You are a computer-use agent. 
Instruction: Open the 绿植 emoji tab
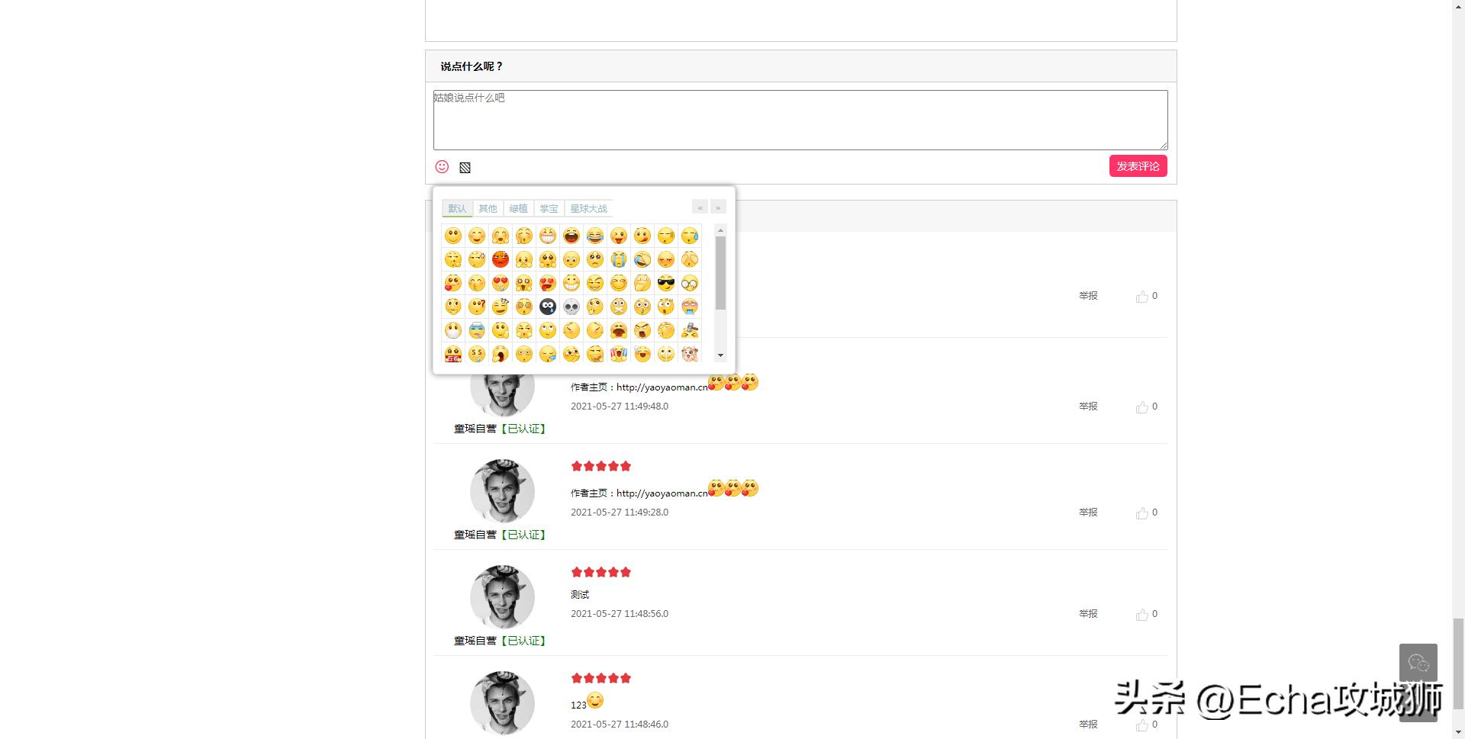click(518, 209)
